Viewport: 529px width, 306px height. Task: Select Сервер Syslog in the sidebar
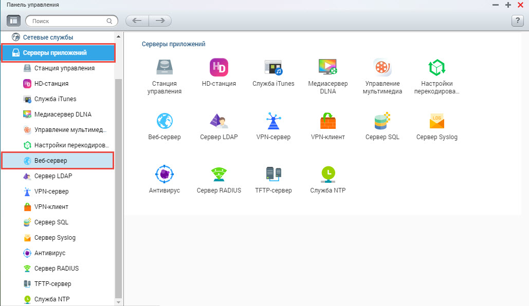coord(58,238)
